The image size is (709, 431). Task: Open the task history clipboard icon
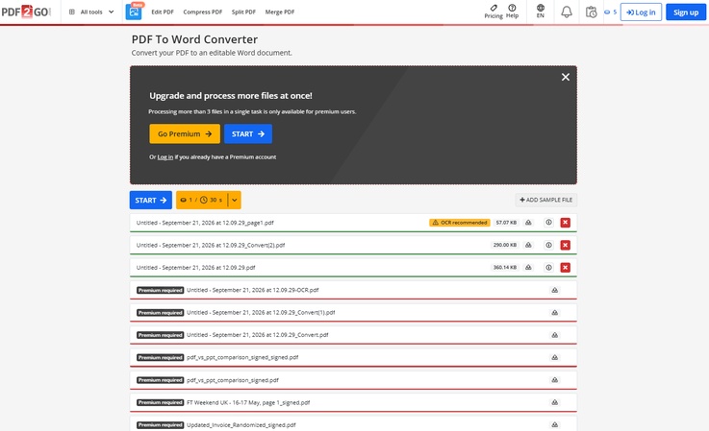point(591,12)
